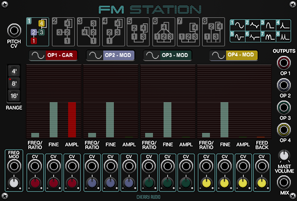Select FM algorithm 7 diagram
Screen dimensions: 297x201
(188, 32)
